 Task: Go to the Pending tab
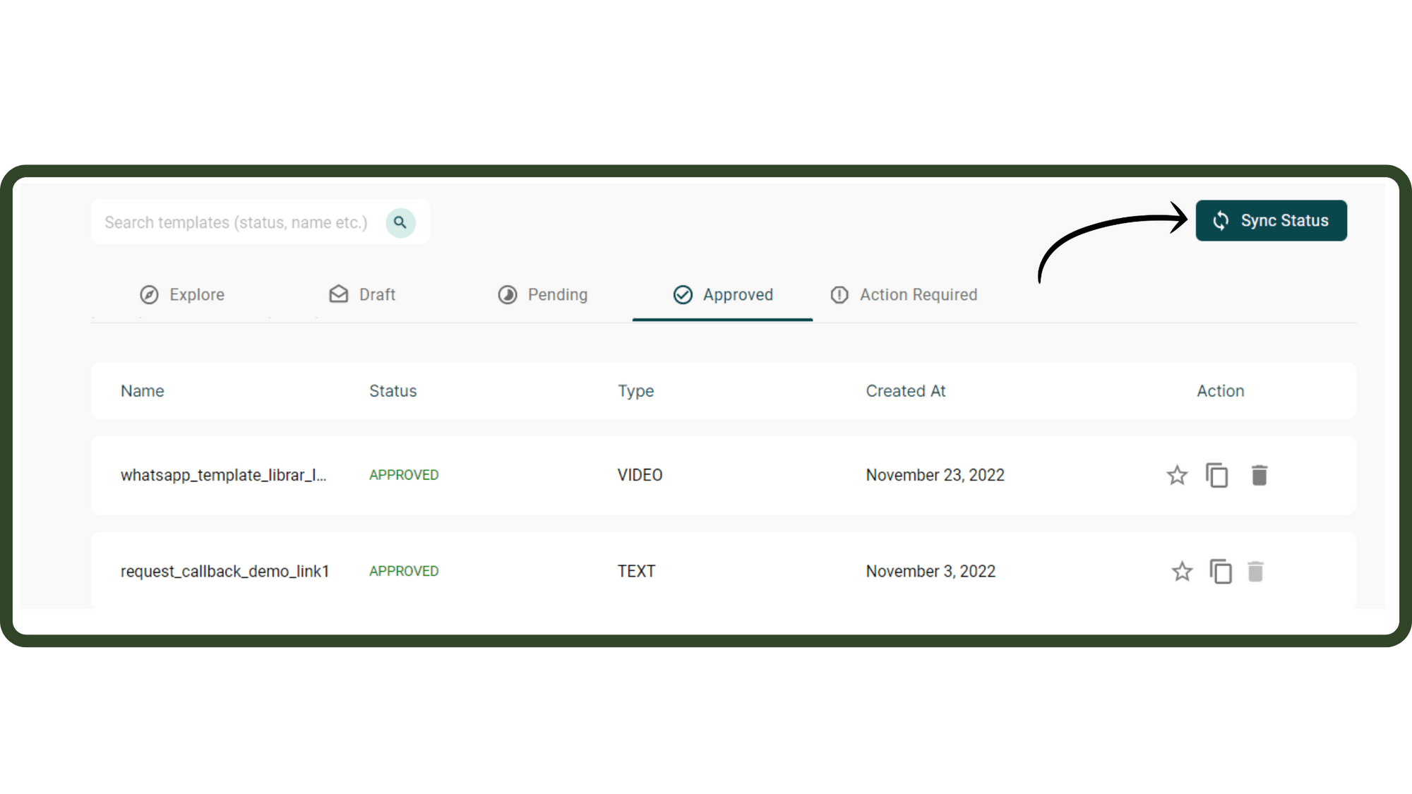[542, 294]
